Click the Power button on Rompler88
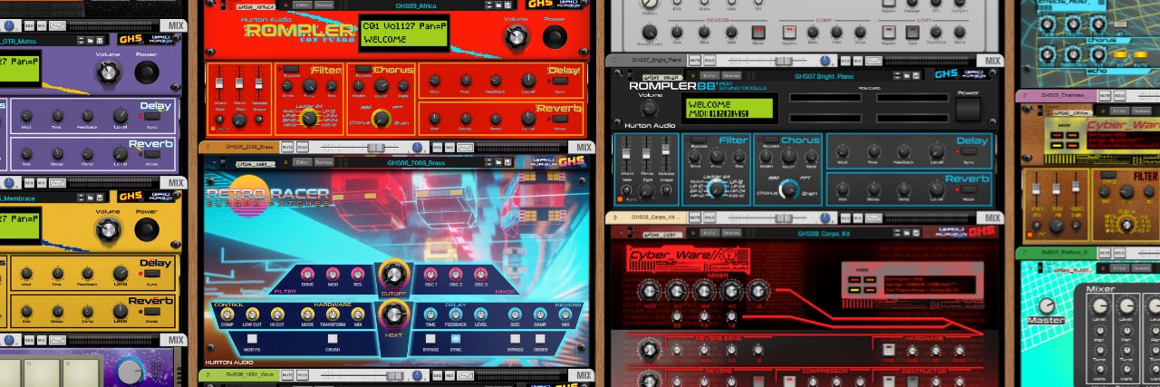This screenshot has width=1160, height=387. (x=968, y=110)
